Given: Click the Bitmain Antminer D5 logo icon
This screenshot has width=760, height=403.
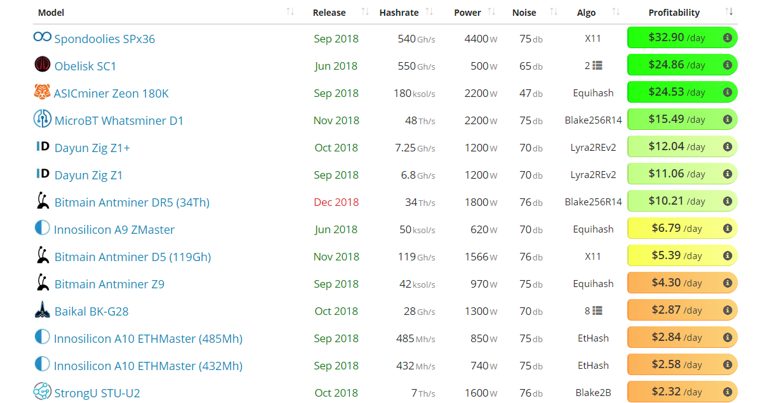Looking at the screenshot, I should point(43,255).
